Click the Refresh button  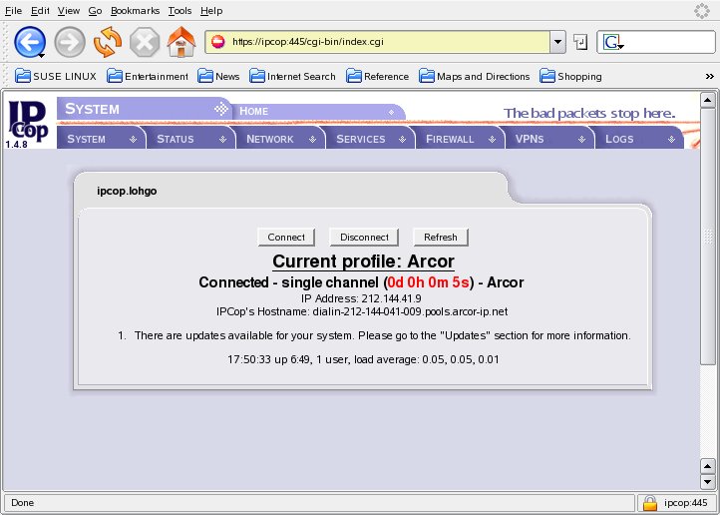(440, 238)
